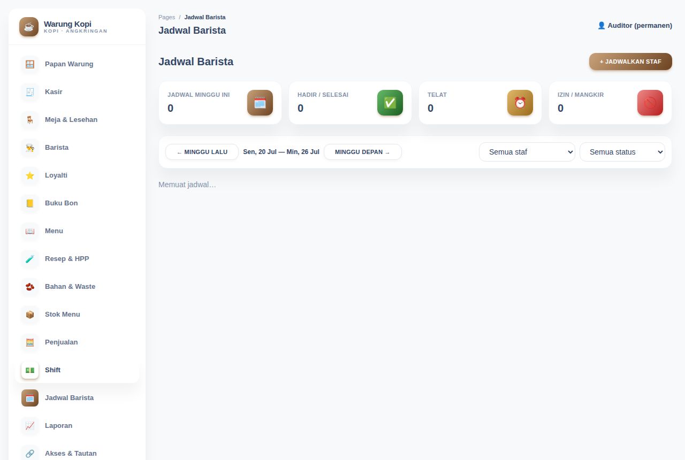Click the Hadir / Selesai checkmark icon
The width and height of the screenshot is (685, 460).
(x=390, y=103)
